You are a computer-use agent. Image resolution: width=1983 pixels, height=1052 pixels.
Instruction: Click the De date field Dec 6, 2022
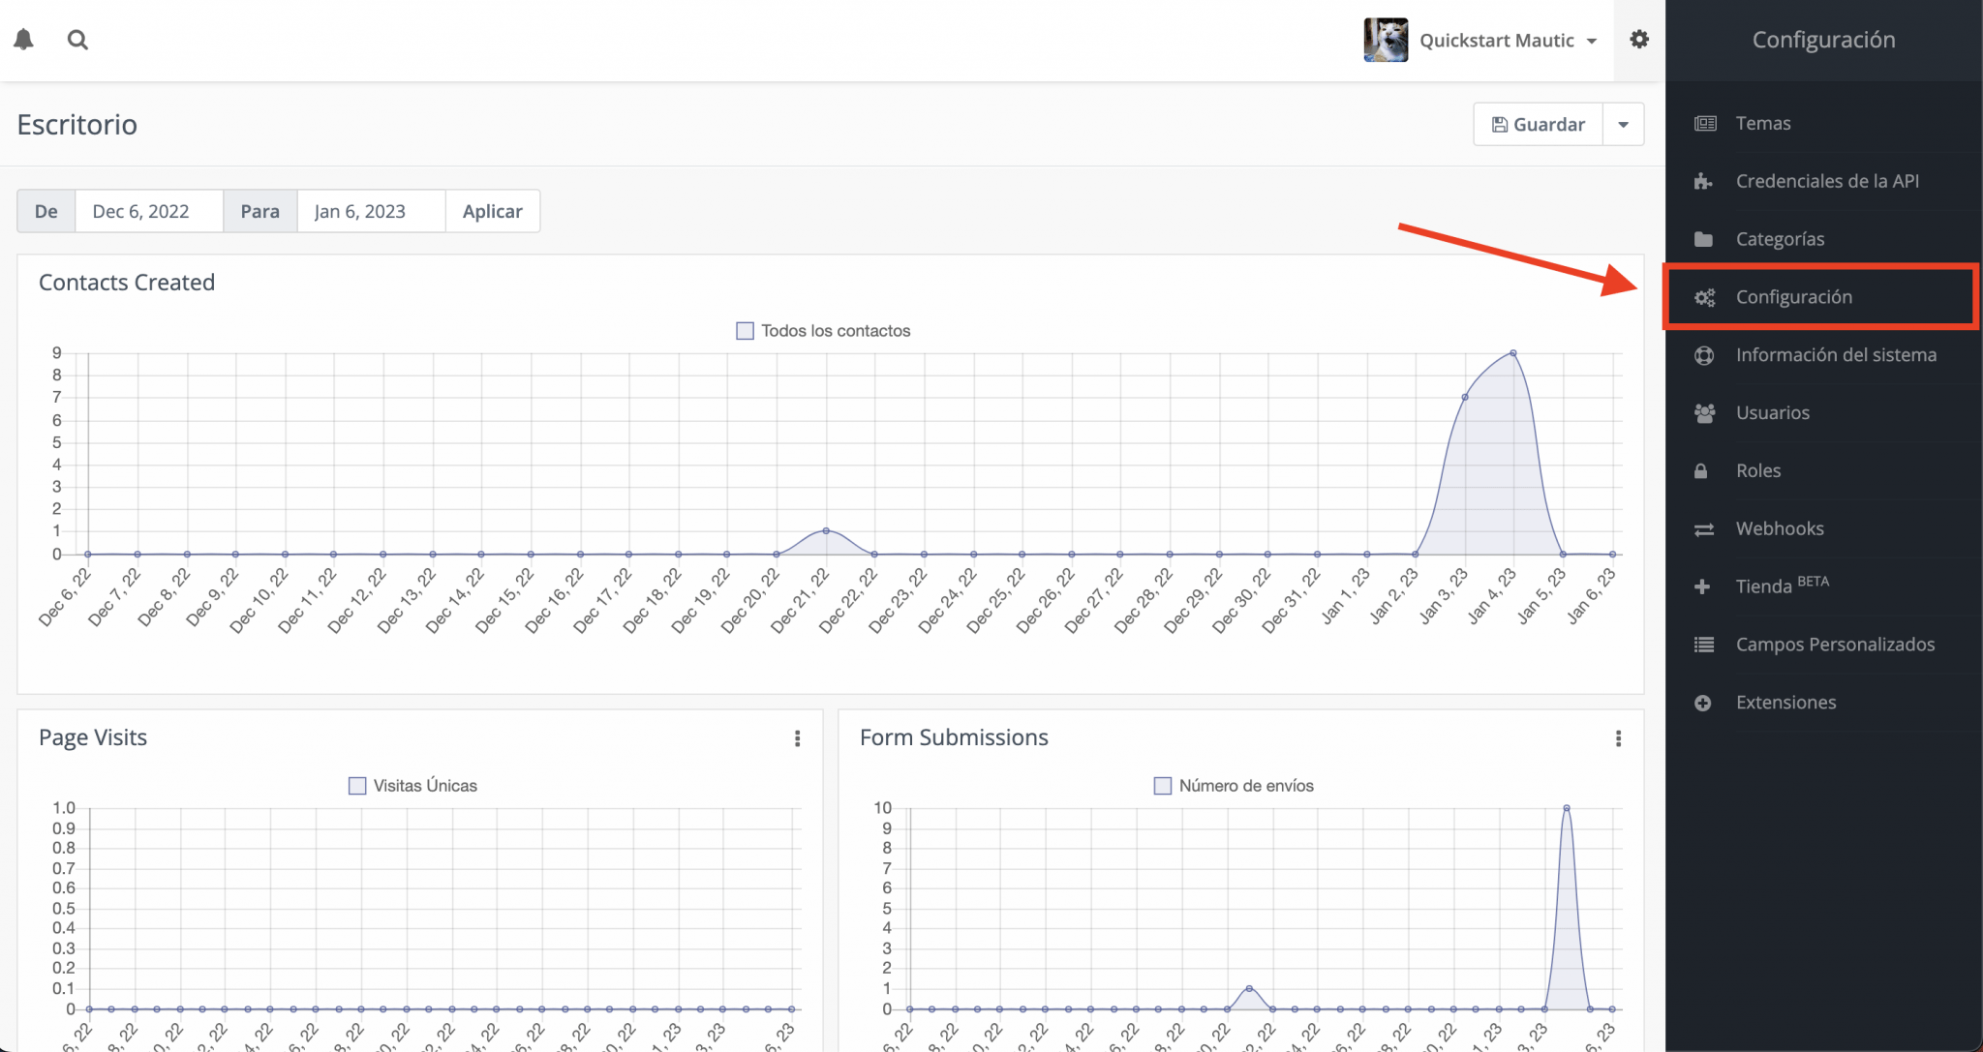148,211
